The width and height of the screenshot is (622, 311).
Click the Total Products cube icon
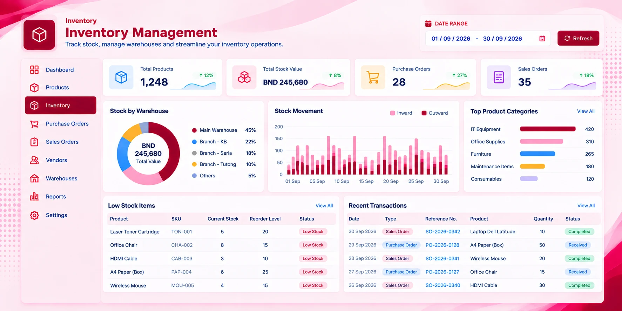coord(121,77)
